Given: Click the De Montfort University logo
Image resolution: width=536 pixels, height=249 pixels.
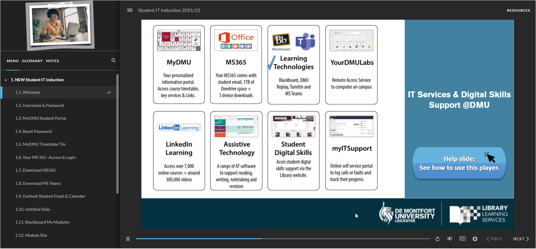Looking at the screenshot, I should point(407,213).
